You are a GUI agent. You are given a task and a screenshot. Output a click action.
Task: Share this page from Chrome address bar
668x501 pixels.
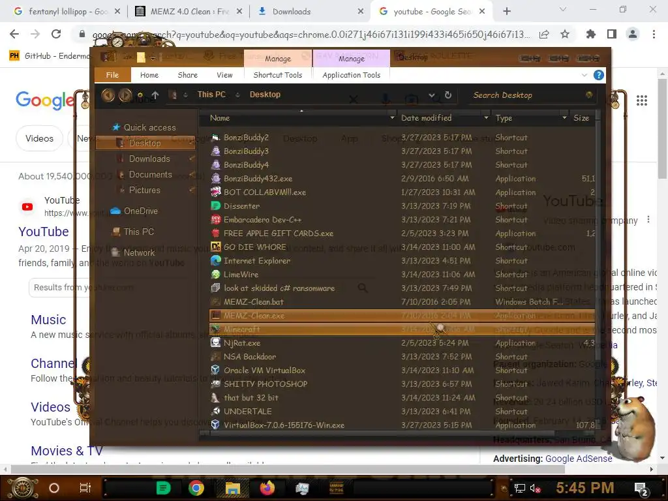pyautogui.click(x=544, y=34)
